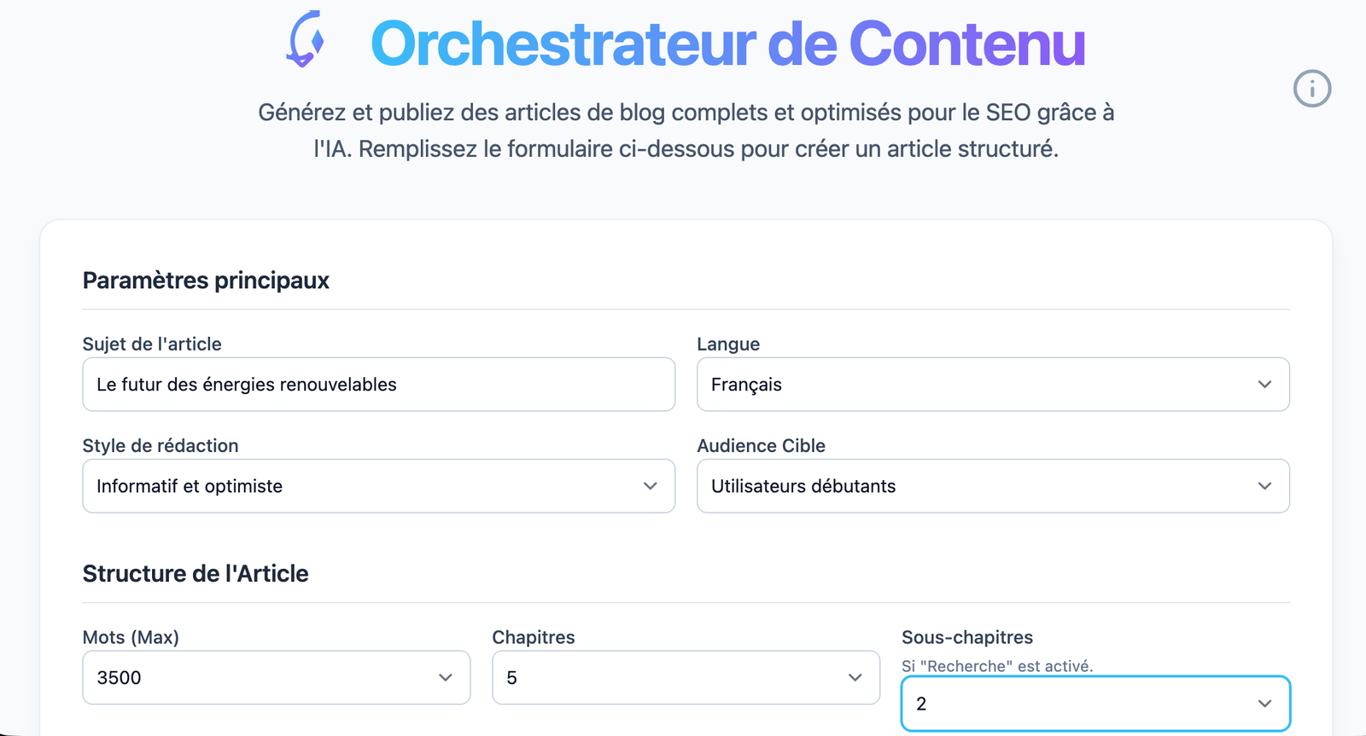
Task: Open the info icon at top right
Action: (x=1311, y=89)
